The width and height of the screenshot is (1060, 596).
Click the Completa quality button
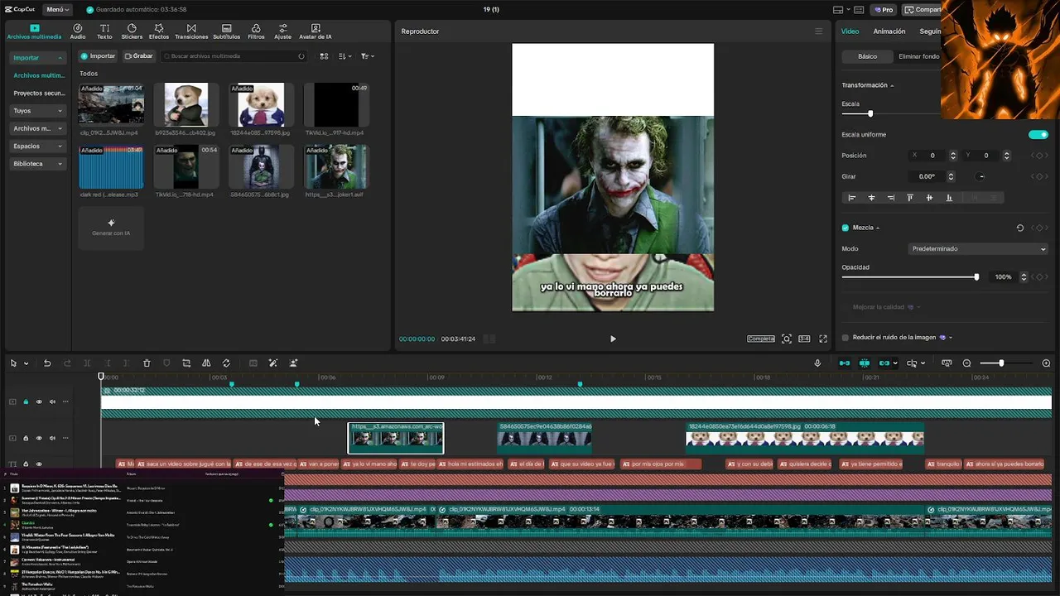coord(761,339)
